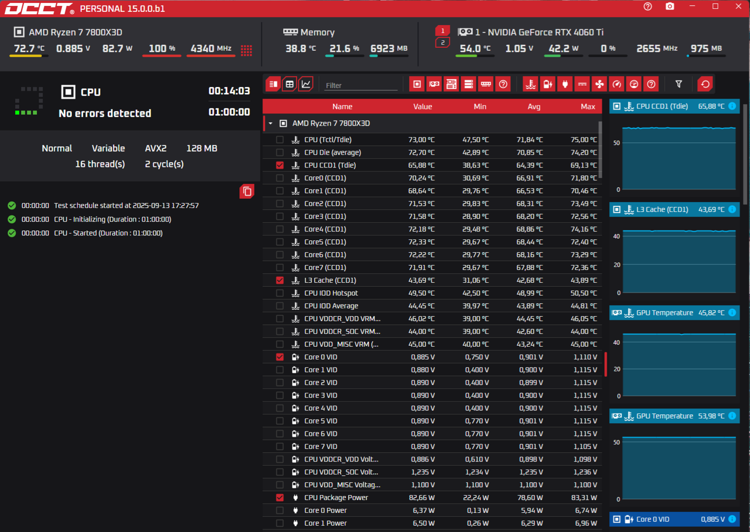Check the Core 7 VID checkbox
750x532 pixels.
point(280,446)
